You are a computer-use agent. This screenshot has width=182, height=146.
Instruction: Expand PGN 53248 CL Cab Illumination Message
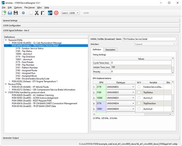click(10, 43)
